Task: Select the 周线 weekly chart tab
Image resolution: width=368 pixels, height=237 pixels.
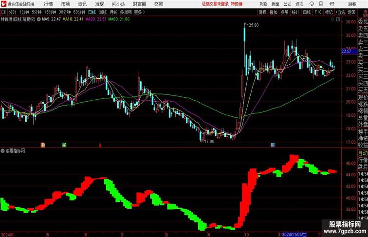Action: (x=103, y=12)
